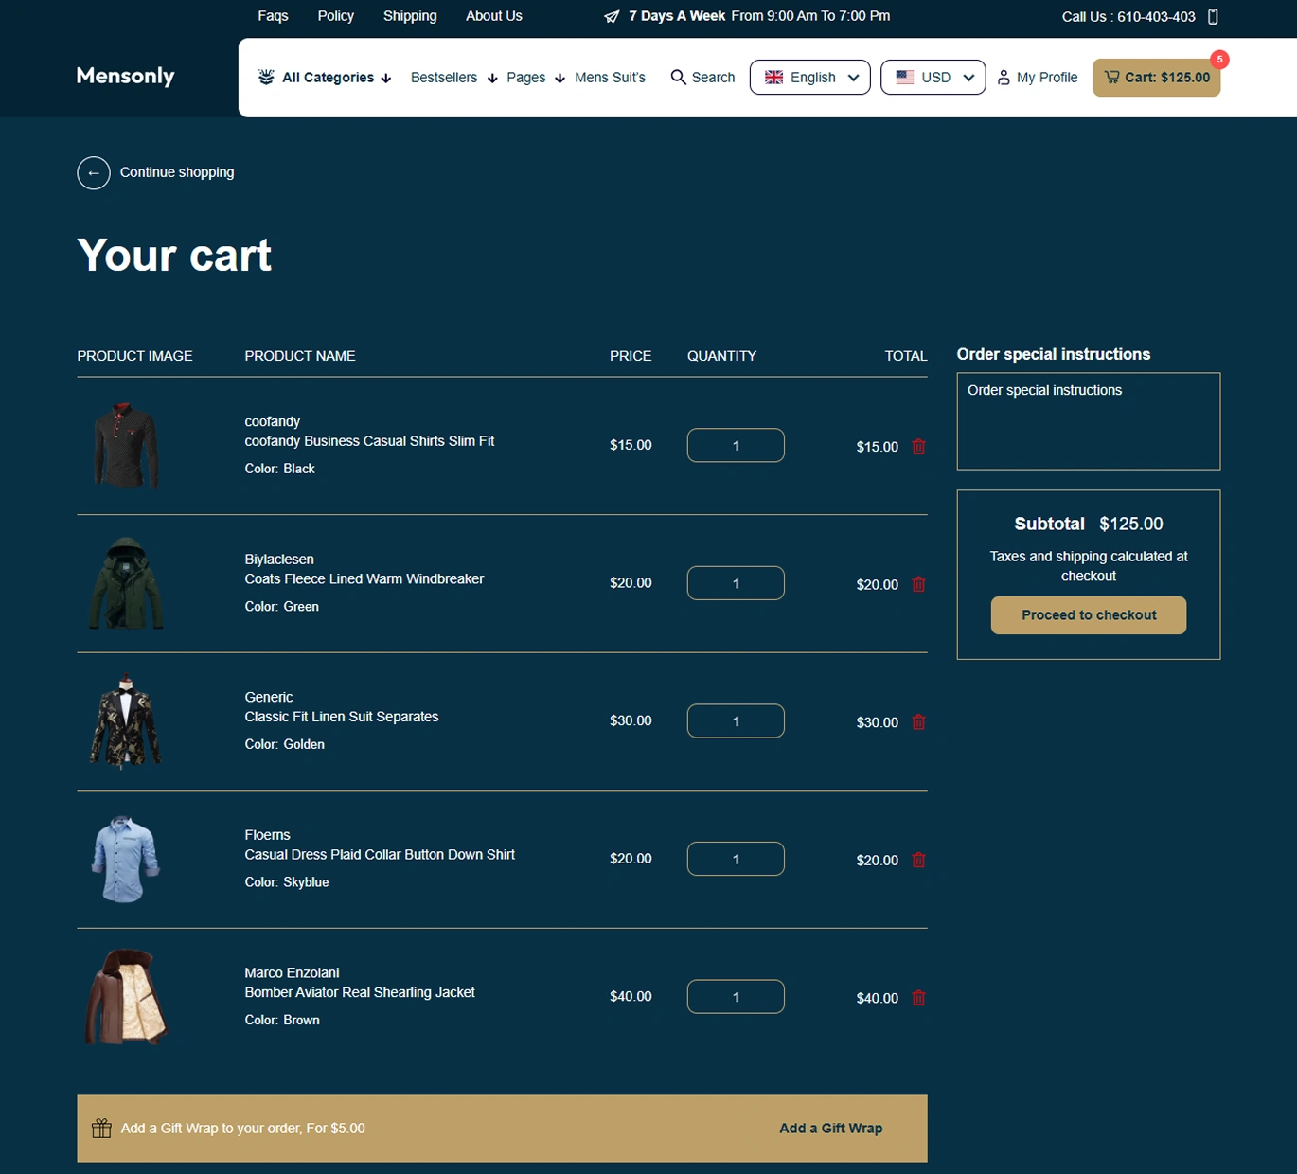Open Casual Dress Plaid Collar Button Down Shirt

380,854
